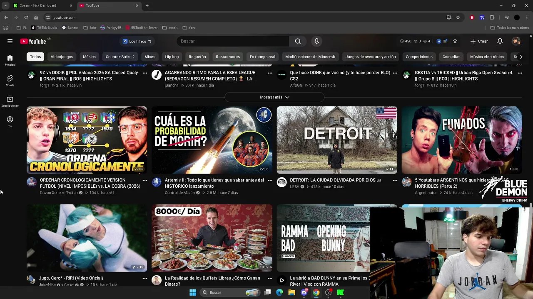Select the Música electrónica chip

point(487,56)
